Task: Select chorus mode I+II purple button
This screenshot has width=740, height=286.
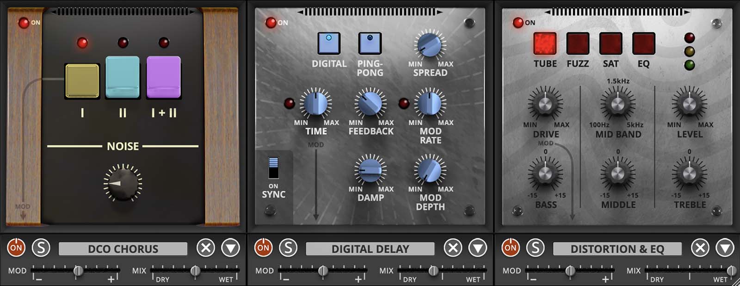Action: point(164,77)
